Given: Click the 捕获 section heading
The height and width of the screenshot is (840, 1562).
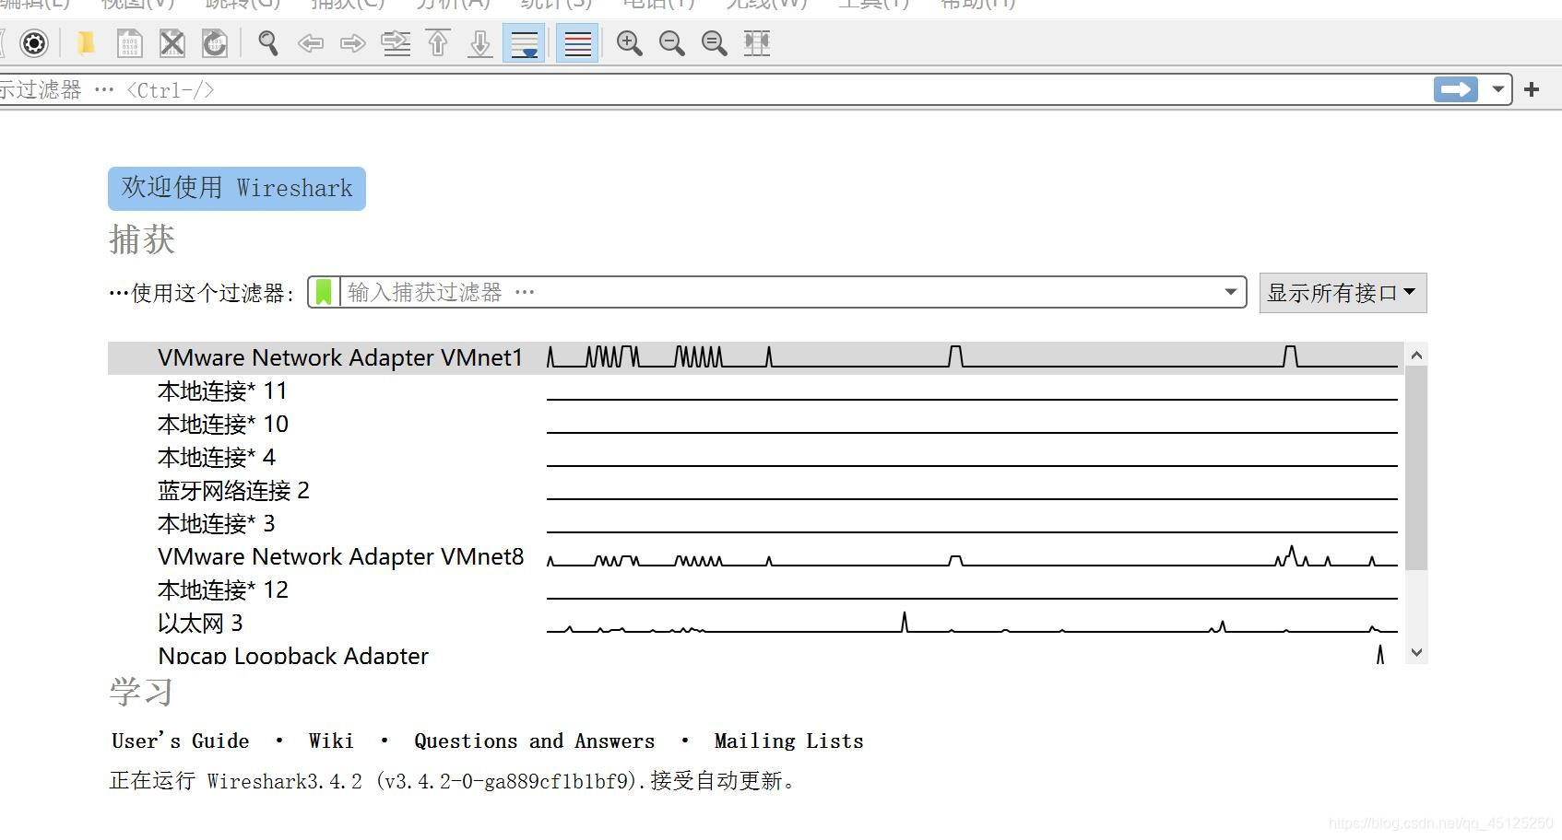Looking at the screenshot, I should coord(142,239).
